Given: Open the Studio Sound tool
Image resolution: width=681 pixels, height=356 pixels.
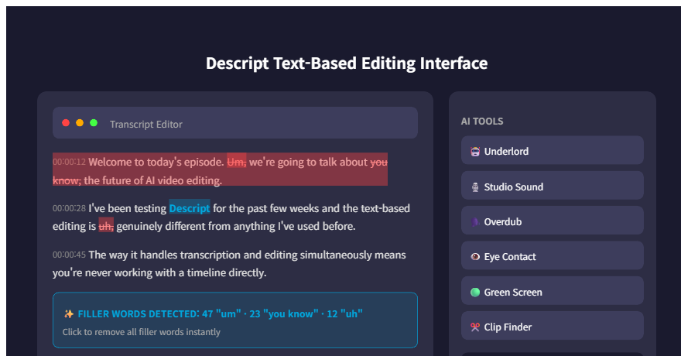Looking at the screenshot, I should pos(553,186).
